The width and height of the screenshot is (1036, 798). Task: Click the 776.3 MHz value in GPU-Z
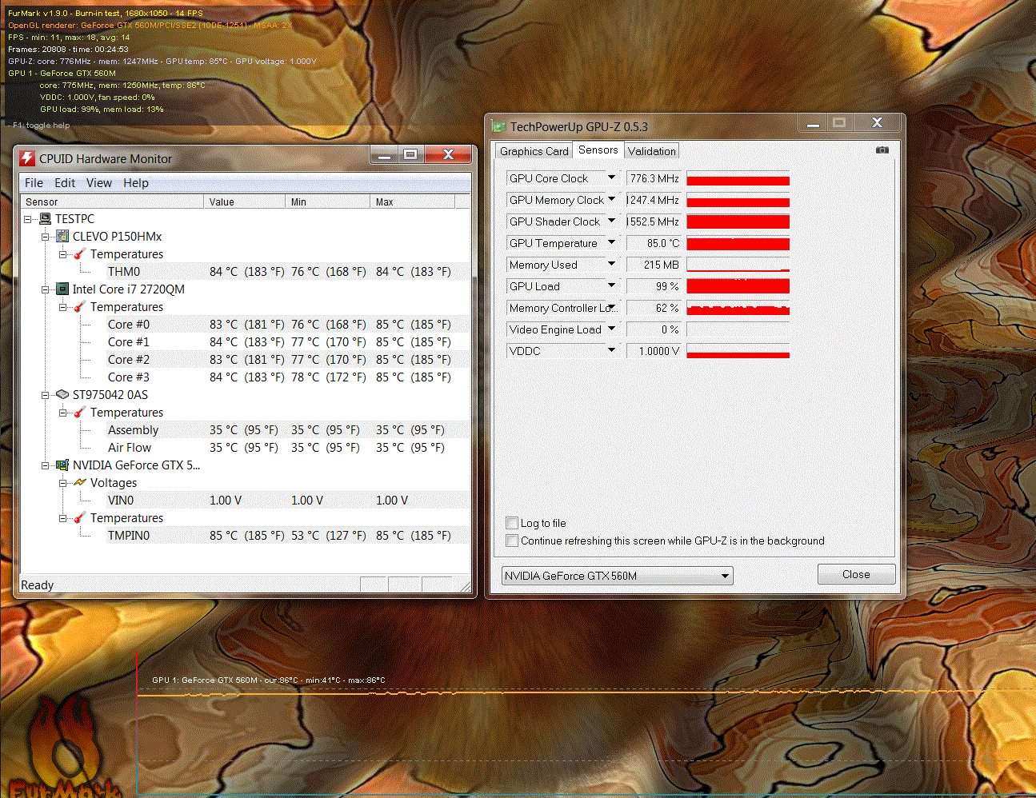654,178
